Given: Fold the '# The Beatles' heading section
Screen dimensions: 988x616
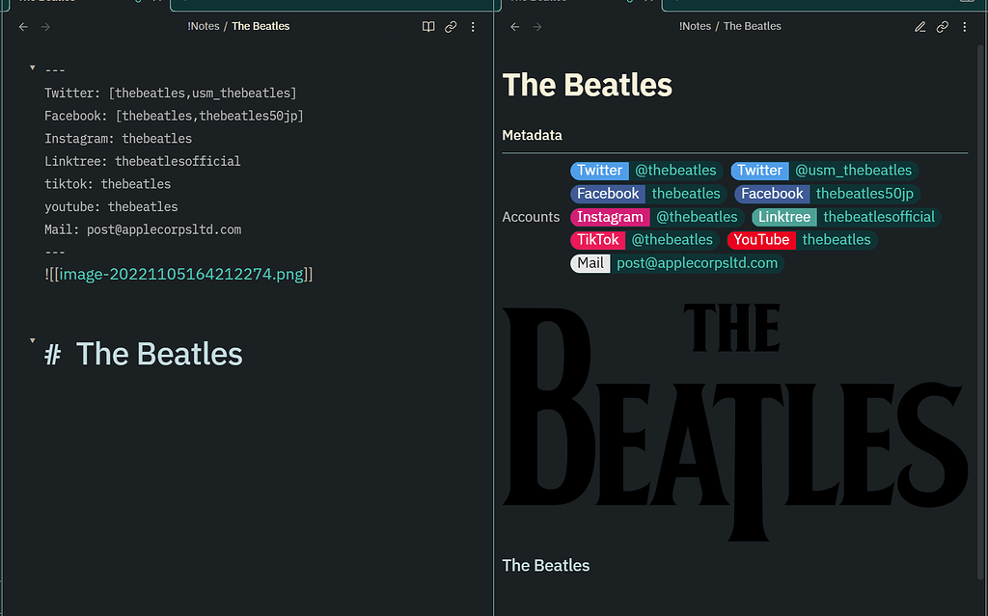Looking at the screenshot, I should coord(33,341).
